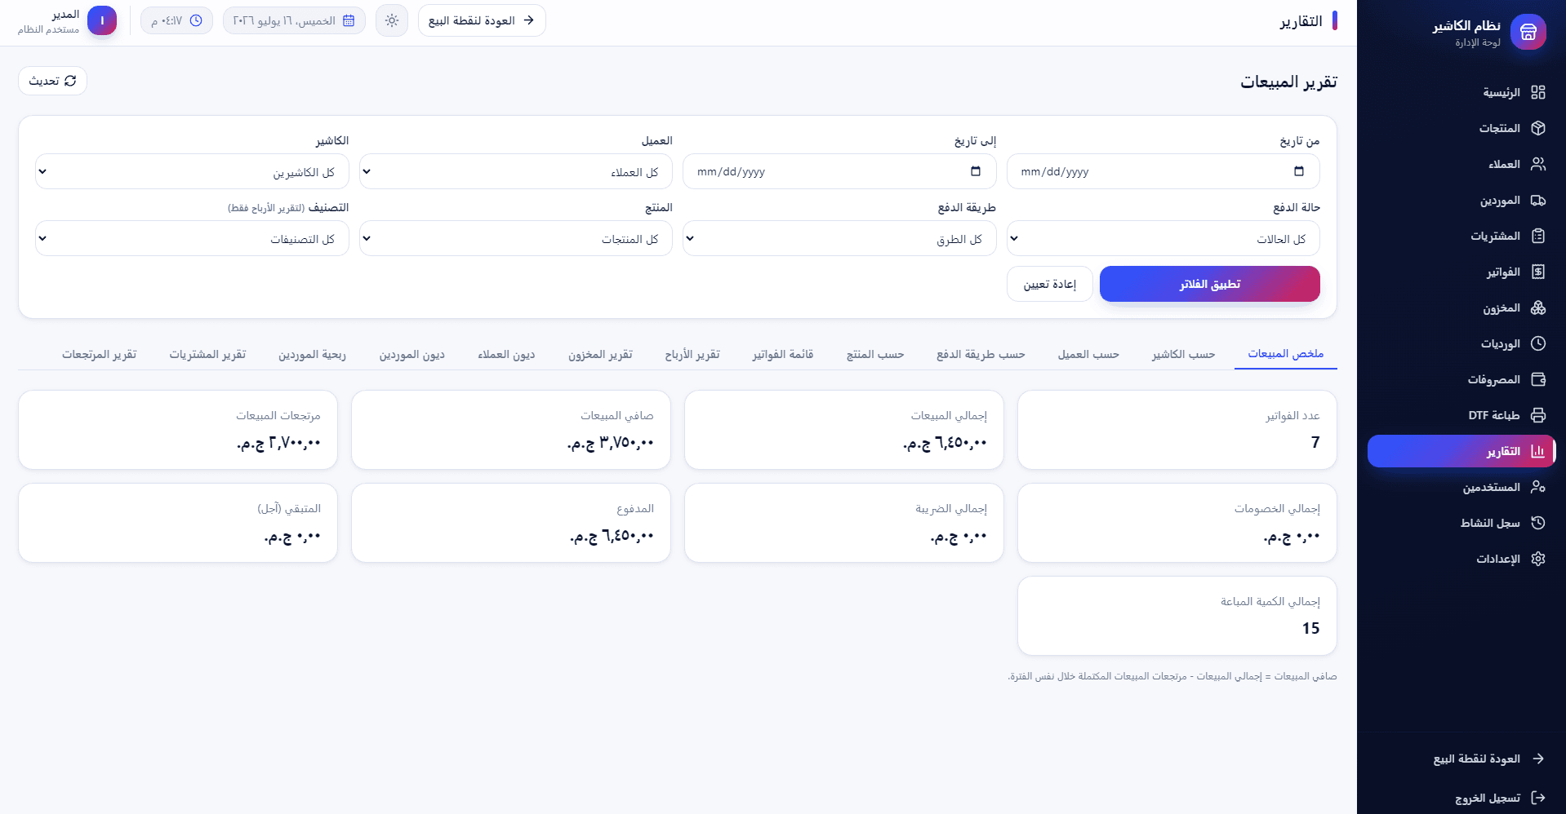This screenshot has height=814, width=1566.
Task: Open the Shifts clock icon in sidebar
Action: tap(1538, 343)
